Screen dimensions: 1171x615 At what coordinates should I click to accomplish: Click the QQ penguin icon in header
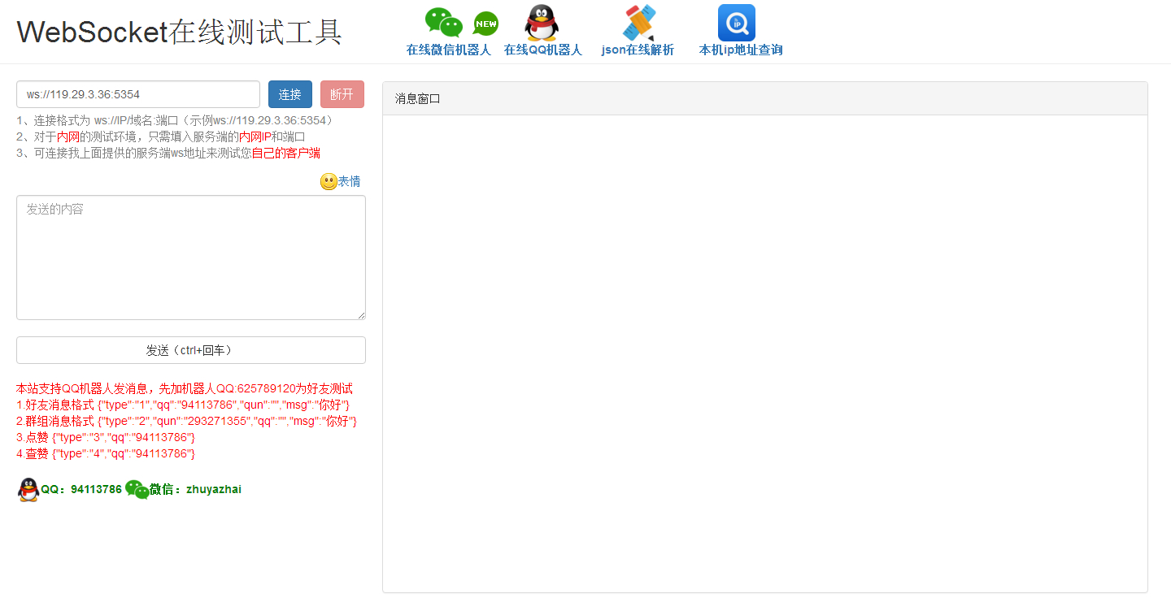542,23
